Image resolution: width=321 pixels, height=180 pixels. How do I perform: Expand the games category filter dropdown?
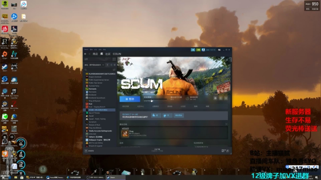pyautogui.click(x=95, y=65)
